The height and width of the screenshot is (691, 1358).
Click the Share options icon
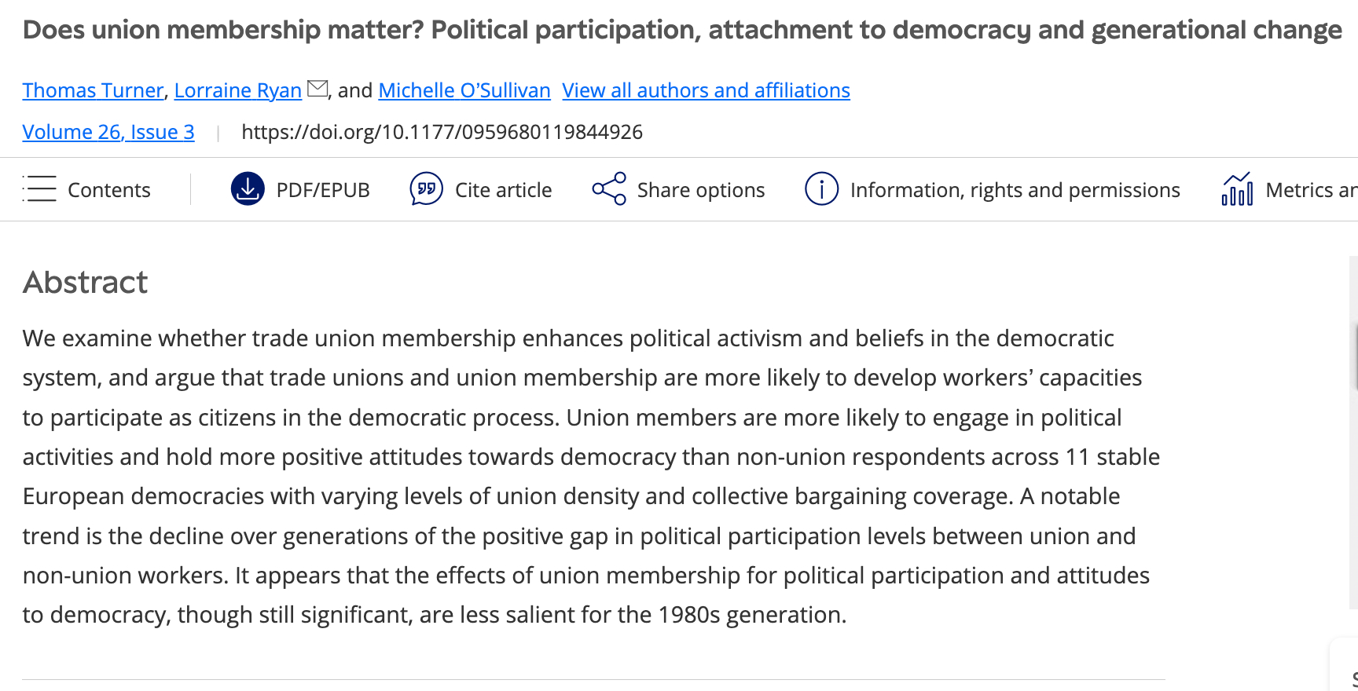[609, 189]
